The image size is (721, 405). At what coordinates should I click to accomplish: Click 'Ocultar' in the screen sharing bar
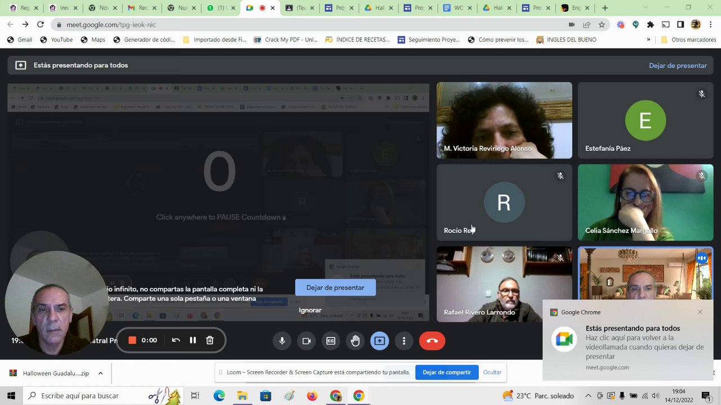[492, 372]
